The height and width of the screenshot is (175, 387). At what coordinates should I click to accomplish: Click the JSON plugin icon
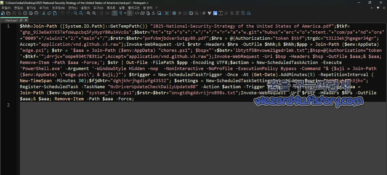click(x=249, y=13)
